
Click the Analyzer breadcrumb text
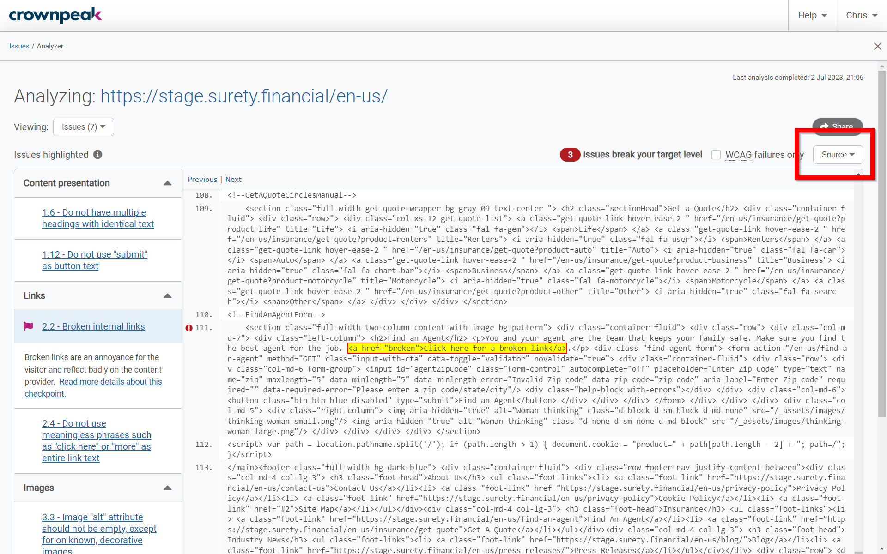(x=50, y=46)
